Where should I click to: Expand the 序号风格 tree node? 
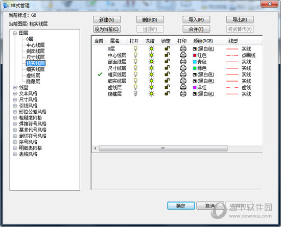[x=15, y=142]
